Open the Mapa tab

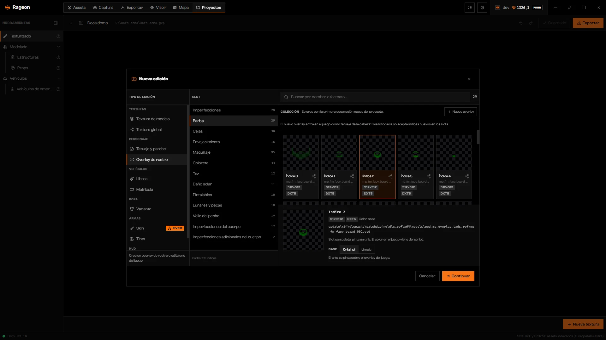click(181, 8)
